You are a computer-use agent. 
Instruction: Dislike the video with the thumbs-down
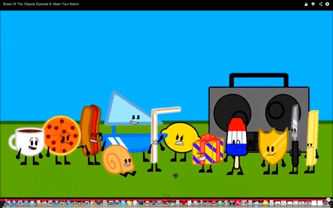click(313, 4)
